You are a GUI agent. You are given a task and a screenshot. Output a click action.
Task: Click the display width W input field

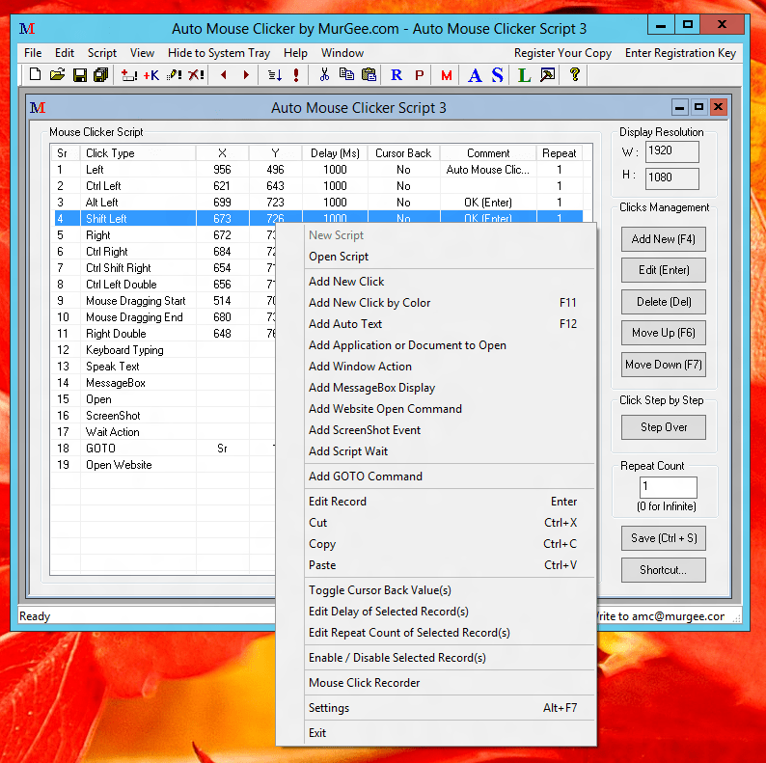tap(672, 151)
